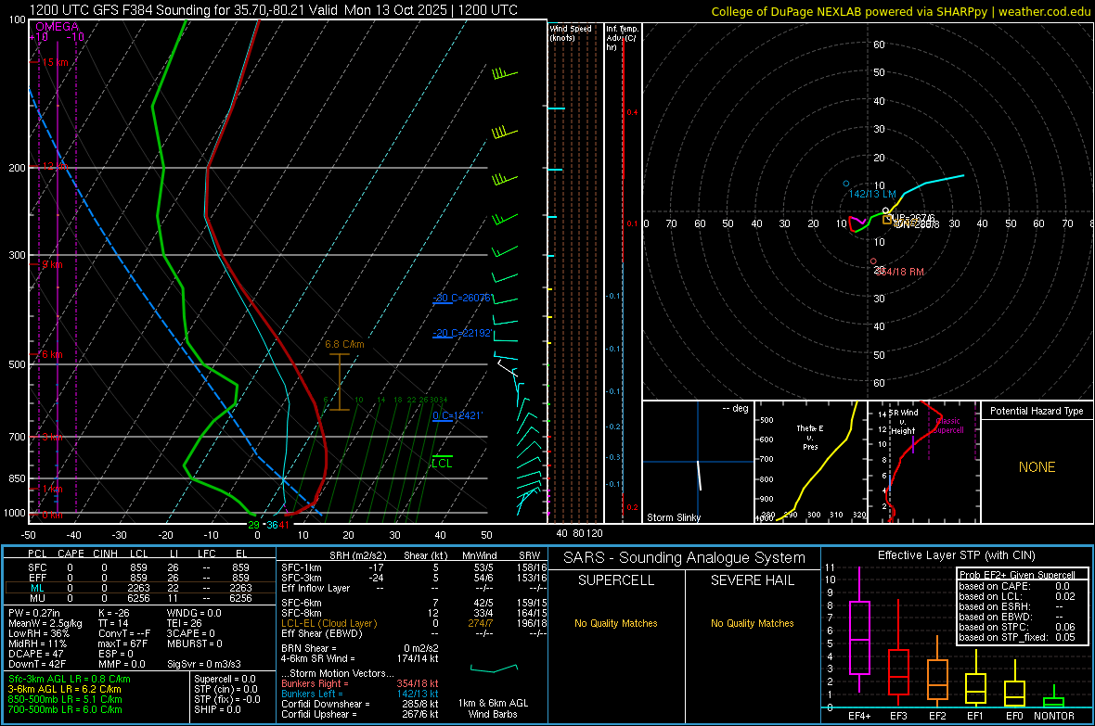Click the WNDG = 0.0 value
Image resolution: width=1095 pixels, height=726 pixels.
194,613
